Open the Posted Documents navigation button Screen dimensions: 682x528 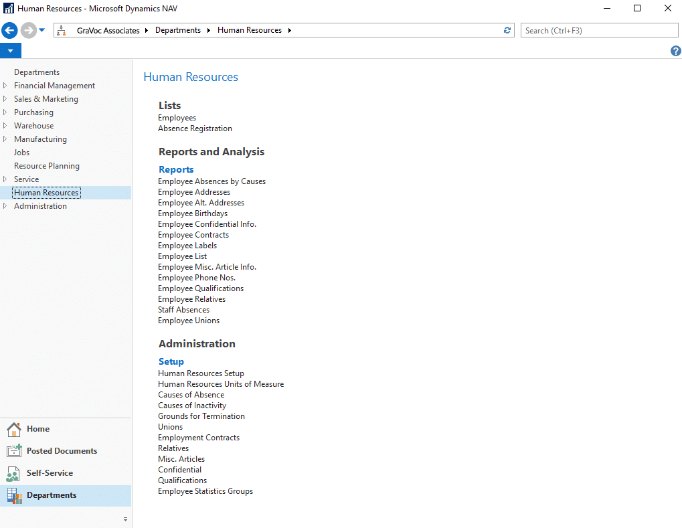pos(62,451)
